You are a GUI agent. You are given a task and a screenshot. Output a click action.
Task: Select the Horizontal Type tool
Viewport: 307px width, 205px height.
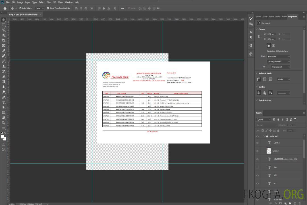(x=3, y=102)
